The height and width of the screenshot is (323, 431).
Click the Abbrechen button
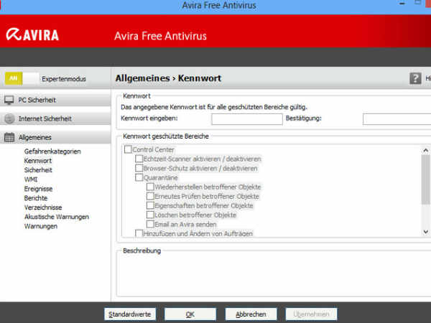(x=251, y=314)
